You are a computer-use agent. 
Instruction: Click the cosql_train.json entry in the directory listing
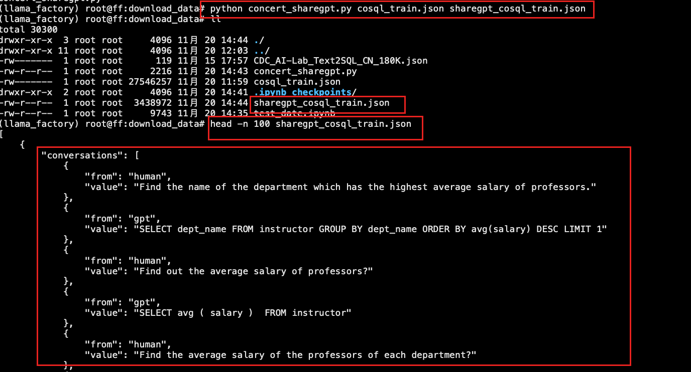pos(297,82)
